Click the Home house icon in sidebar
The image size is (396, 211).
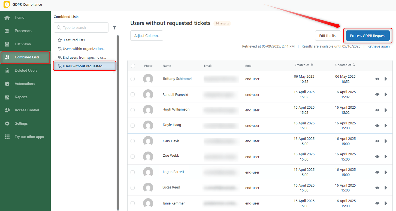click(7, 18)
